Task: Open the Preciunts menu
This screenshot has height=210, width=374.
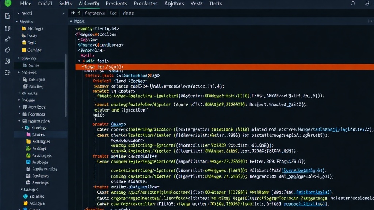Action: tap(117, 4)
